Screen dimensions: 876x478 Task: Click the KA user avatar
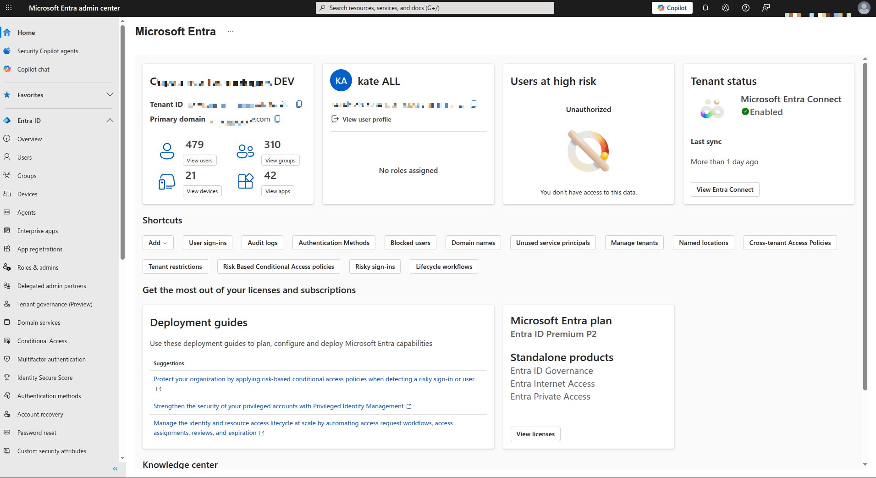341,81
